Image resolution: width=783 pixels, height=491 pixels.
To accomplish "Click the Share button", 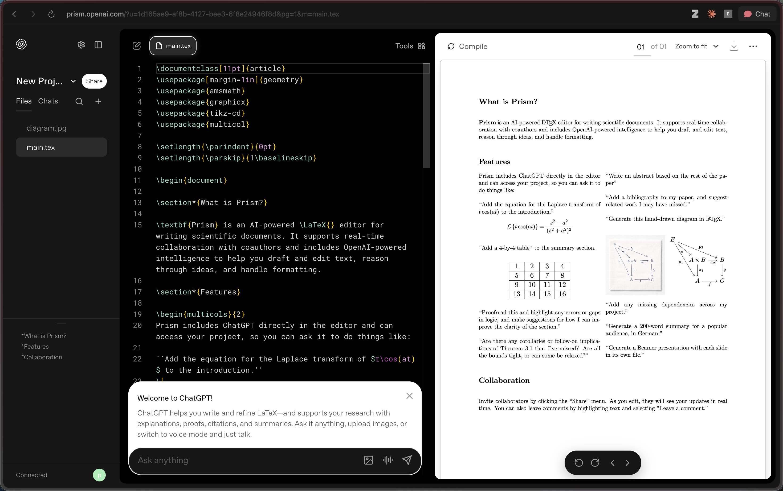I will click(94, 81).
